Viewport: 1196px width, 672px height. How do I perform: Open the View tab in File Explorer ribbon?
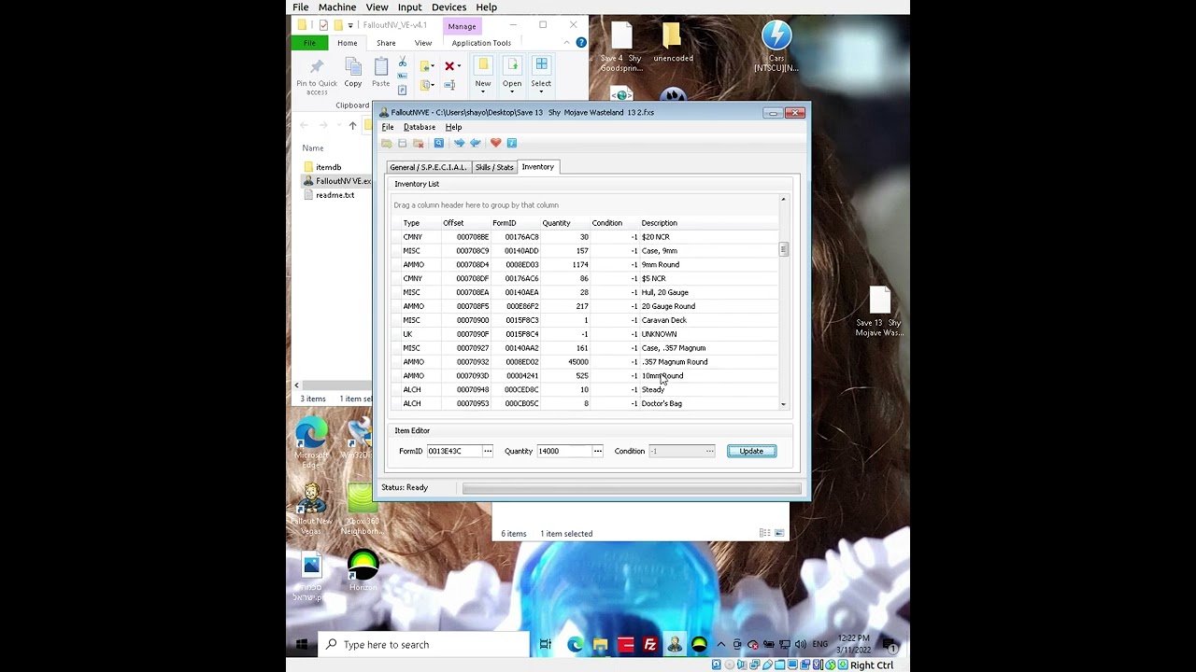coord(423,43)
